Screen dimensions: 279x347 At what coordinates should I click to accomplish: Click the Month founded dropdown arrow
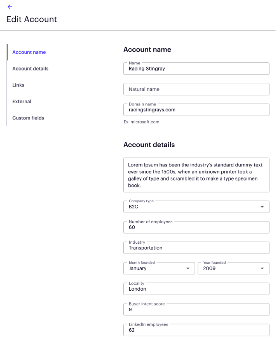click(x=188, y=268)
